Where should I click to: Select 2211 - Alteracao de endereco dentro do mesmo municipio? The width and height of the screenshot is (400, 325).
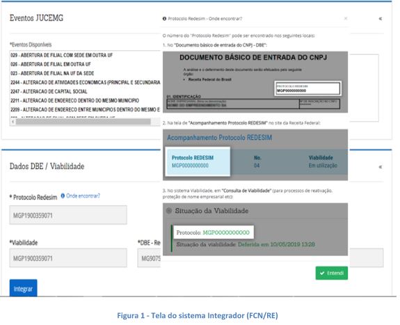point(74,100)
